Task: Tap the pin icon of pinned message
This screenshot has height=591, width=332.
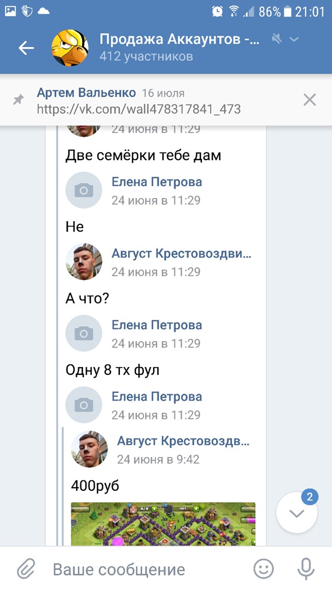Action: point(19,100)
